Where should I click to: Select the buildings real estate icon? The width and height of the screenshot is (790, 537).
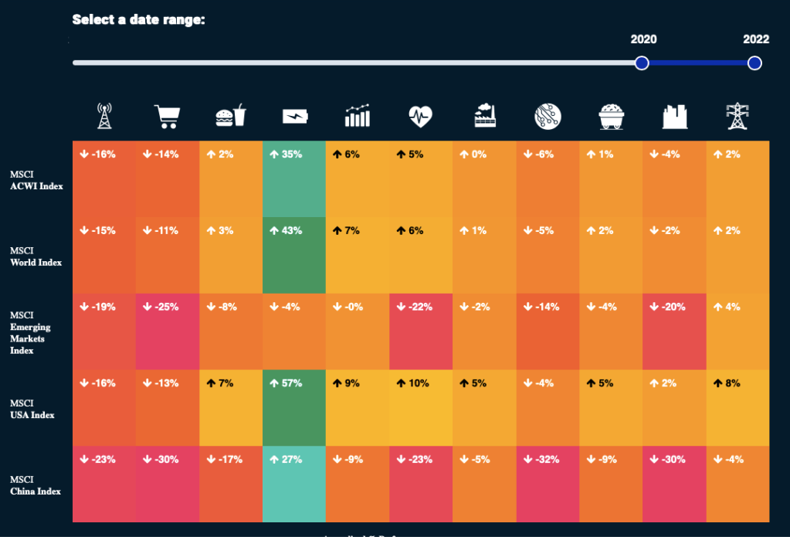(674, 117)
